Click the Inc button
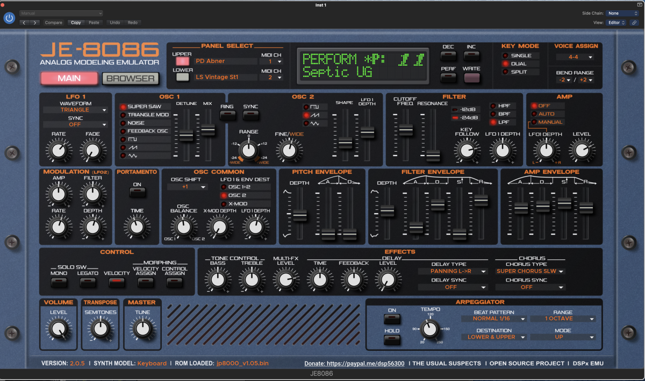The height and width of the screenshot is (381, 645). [x=471, y=55]
